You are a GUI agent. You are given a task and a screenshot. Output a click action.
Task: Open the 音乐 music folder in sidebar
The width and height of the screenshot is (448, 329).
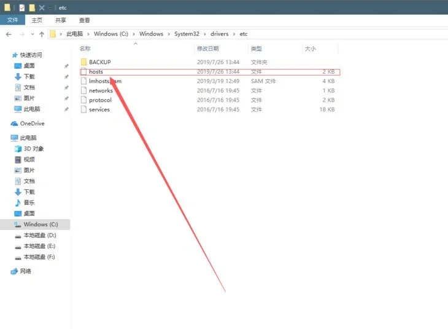click(18, 203)
